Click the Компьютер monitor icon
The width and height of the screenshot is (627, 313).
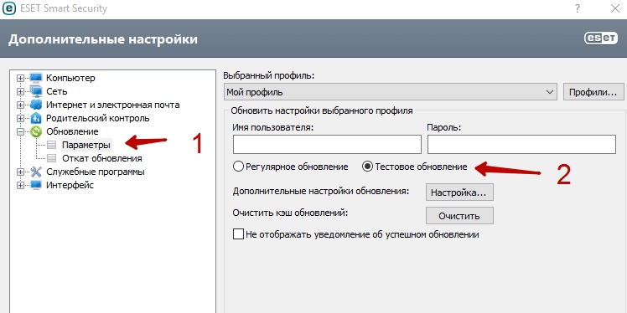click(x=36, y=78)
